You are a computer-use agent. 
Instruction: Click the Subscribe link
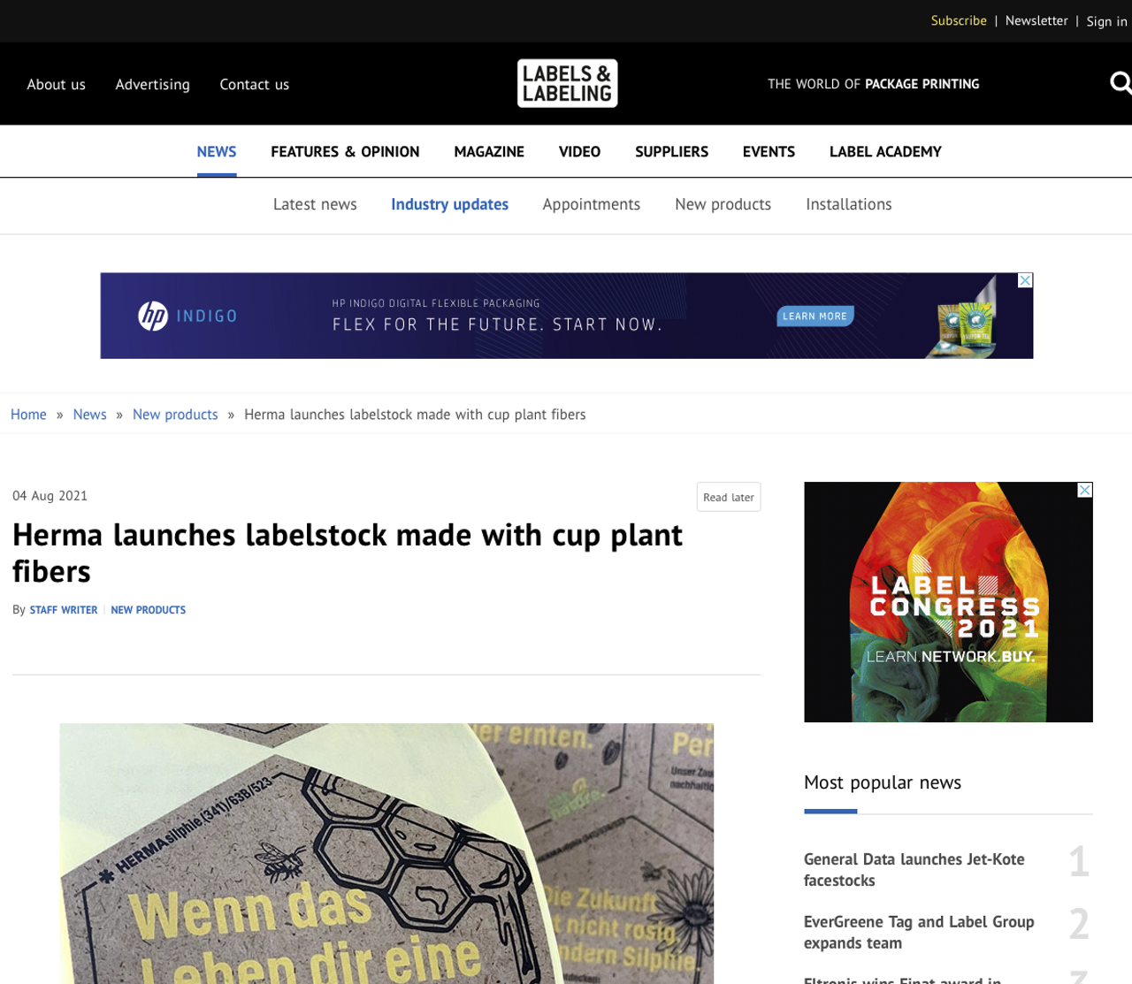pyautogui.click(x=958, y=20)
